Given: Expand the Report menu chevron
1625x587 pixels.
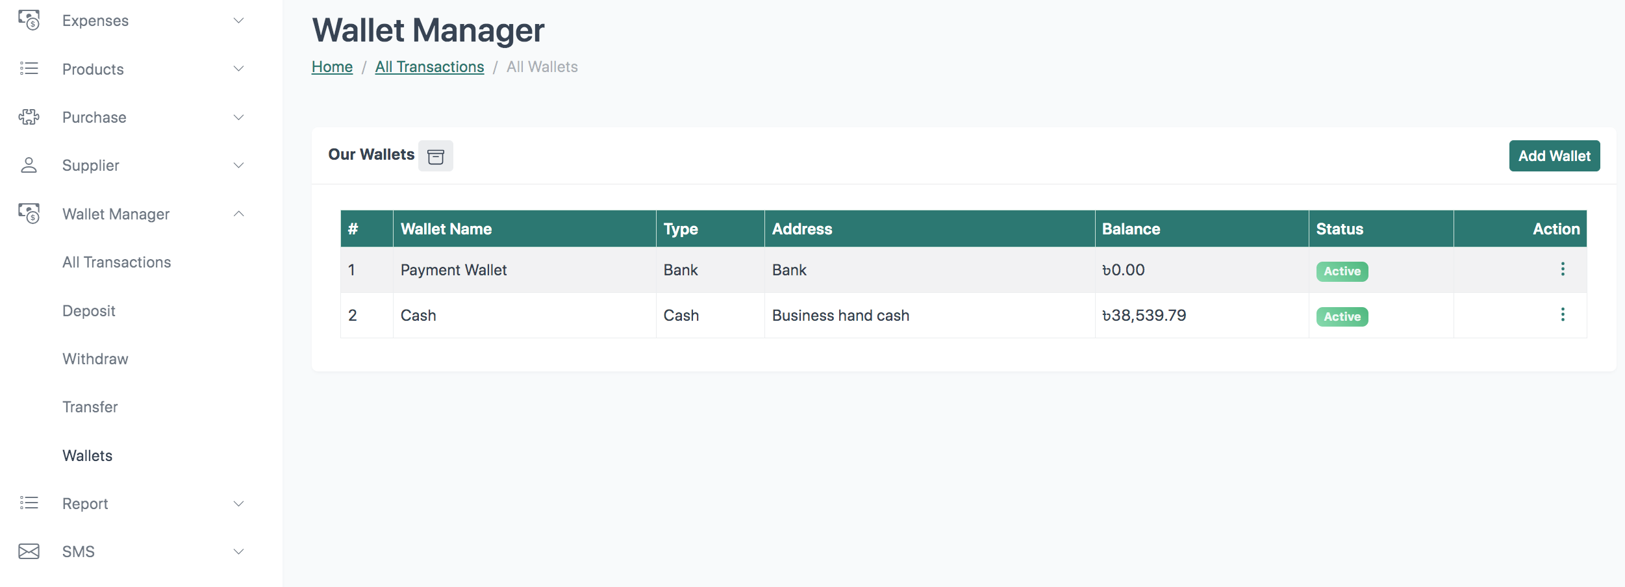Looking at the screenshot, I should click(x=238, y=503).
